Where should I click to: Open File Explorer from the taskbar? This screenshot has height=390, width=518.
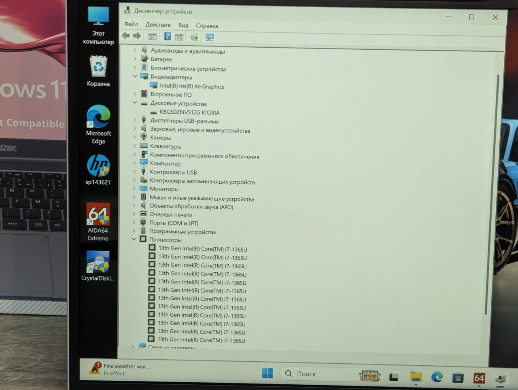tap(416, 377)
